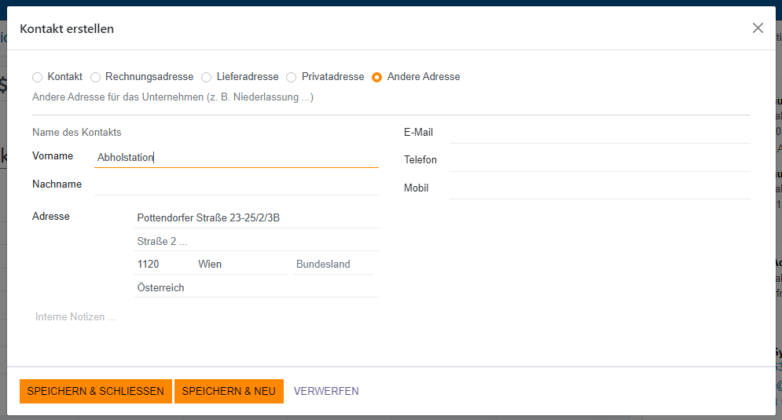Open the Bundesland dropdown

click(334, 265)
